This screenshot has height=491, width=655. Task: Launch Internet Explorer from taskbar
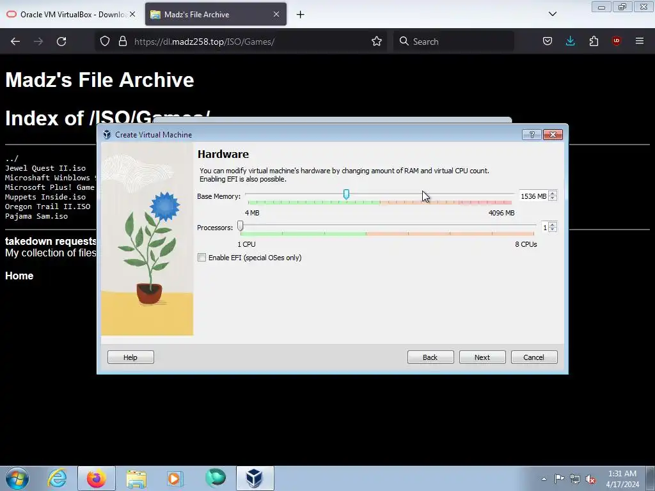57,478
